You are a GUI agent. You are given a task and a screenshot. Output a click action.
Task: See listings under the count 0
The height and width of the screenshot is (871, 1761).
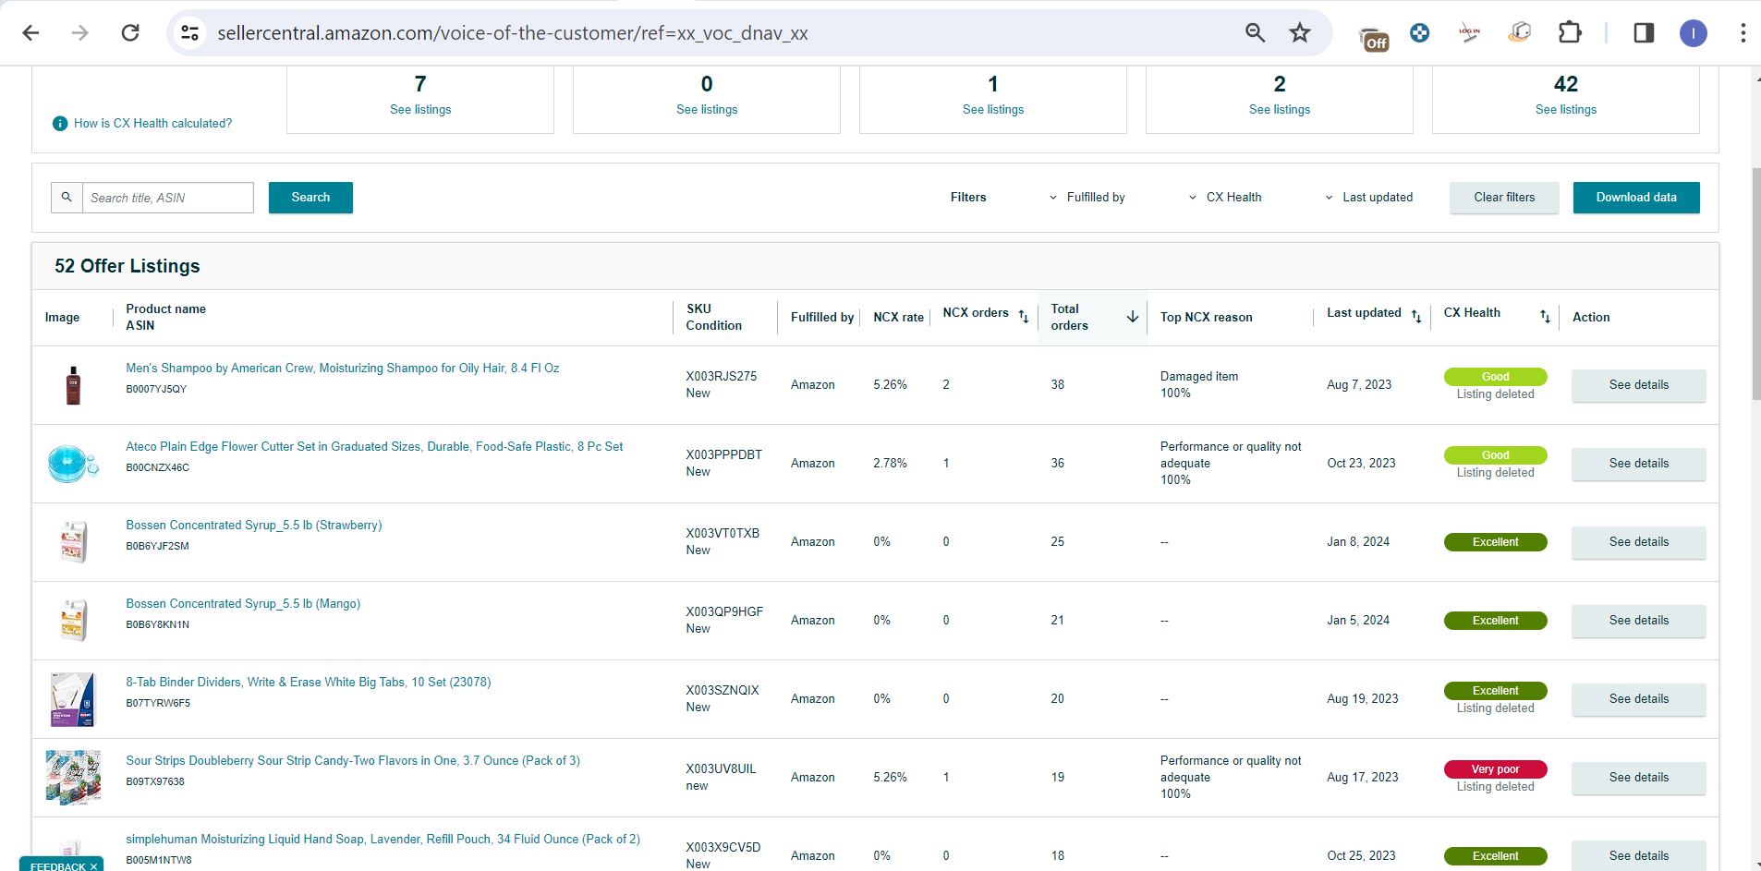[x=707, y=110]
